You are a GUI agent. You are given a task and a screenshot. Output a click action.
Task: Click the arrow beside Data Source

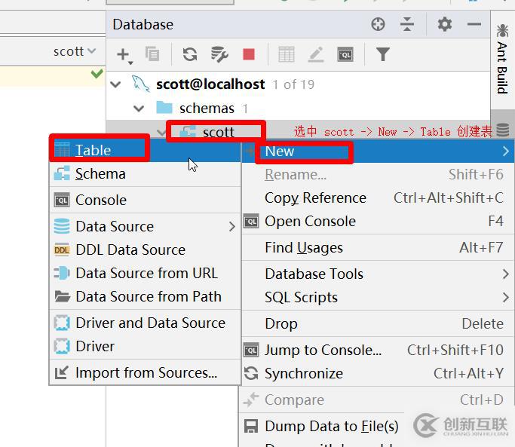232,226
